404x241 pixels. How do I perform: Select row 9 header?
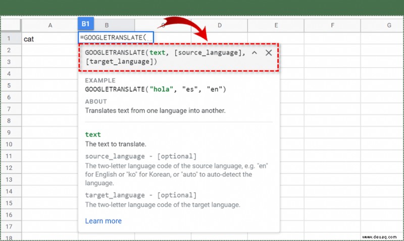tap(11, 133)
